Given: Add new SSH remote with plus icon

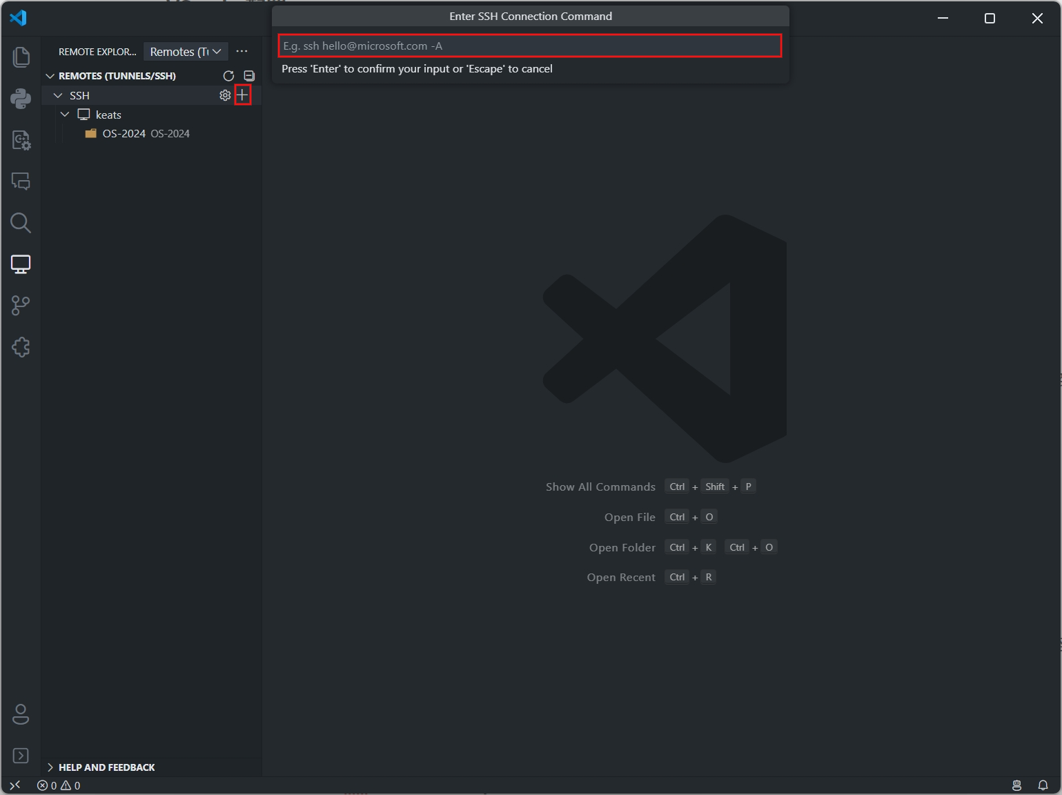Looking at the screenshot, I should coord(242,95).
